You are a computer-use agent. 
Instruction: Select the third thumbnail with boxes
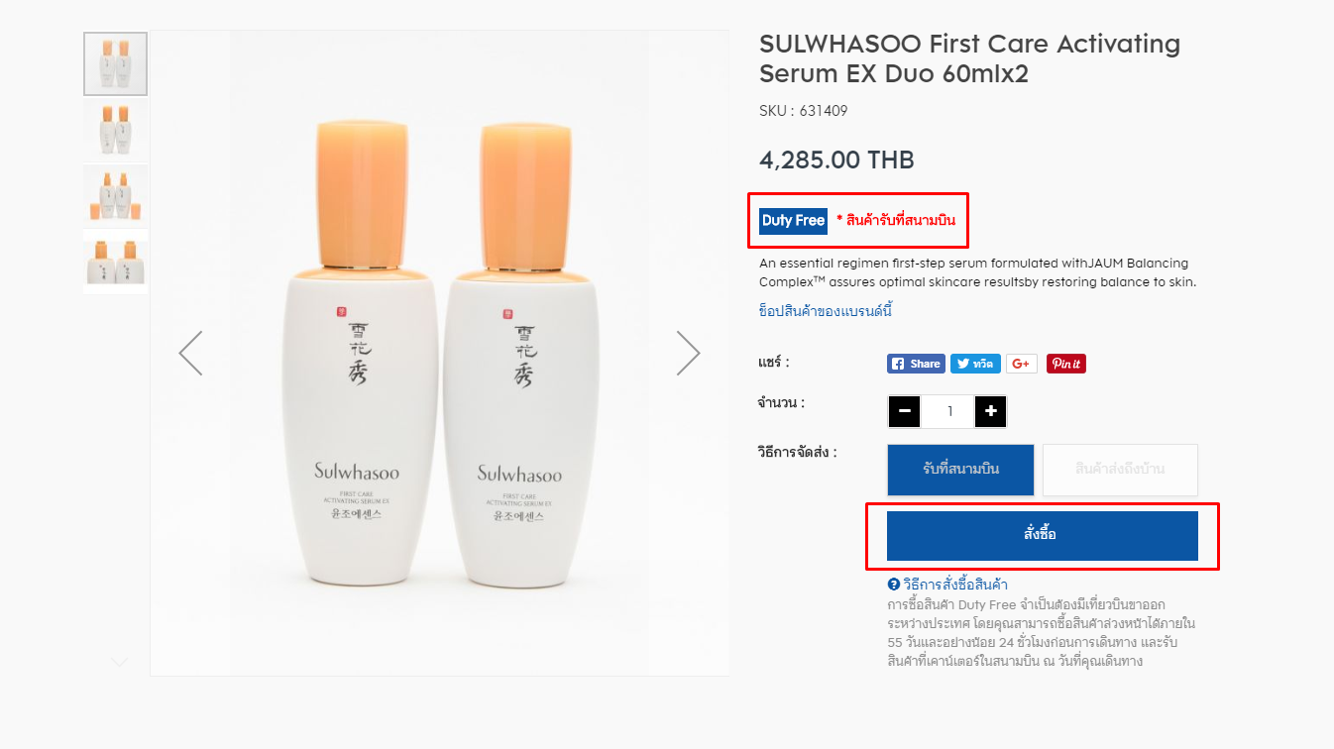click(x=116, y=196)
